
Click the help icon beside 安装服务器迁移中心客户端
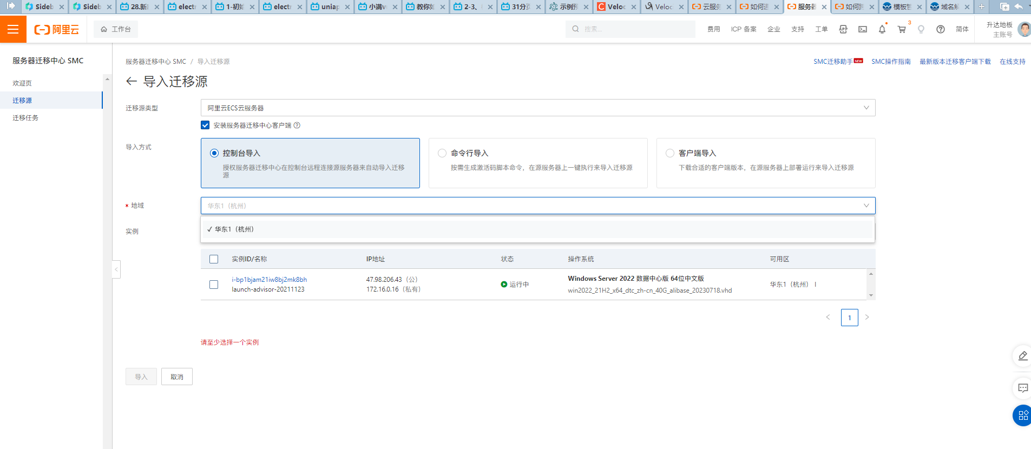pos(297,126)
